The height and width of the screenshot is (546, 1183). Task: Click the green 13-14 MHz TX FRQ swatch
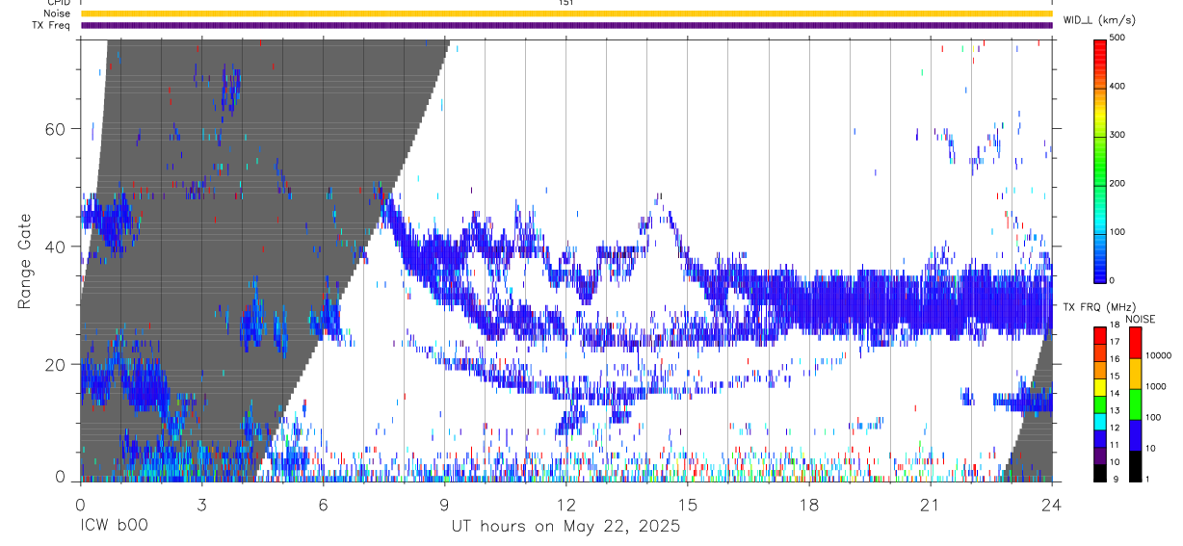[1100, 404]
